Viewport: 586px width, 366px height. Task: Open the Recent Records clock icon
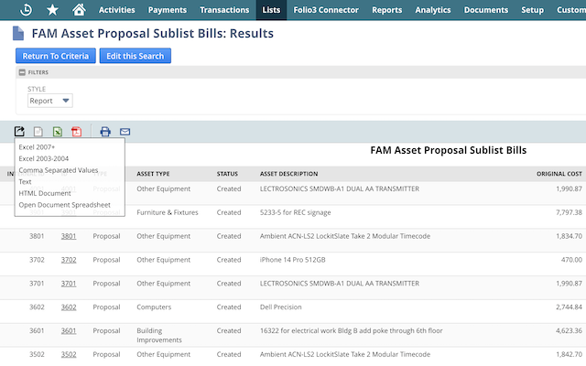[26, 10]
